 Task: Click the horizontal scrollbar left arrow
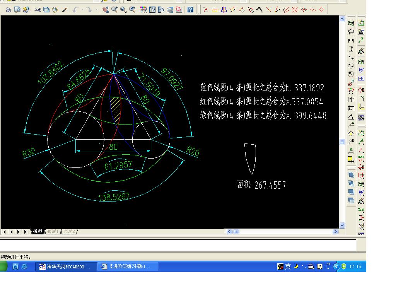(x=229, y=232)
